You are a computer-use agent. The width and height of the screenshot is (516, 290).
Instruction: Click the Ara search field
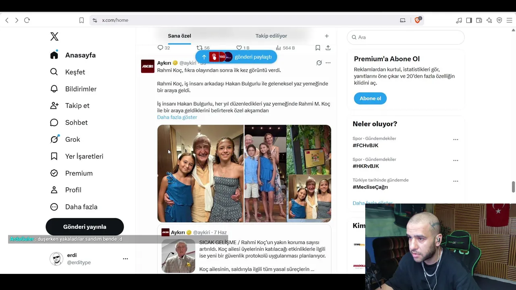(406, 37)
